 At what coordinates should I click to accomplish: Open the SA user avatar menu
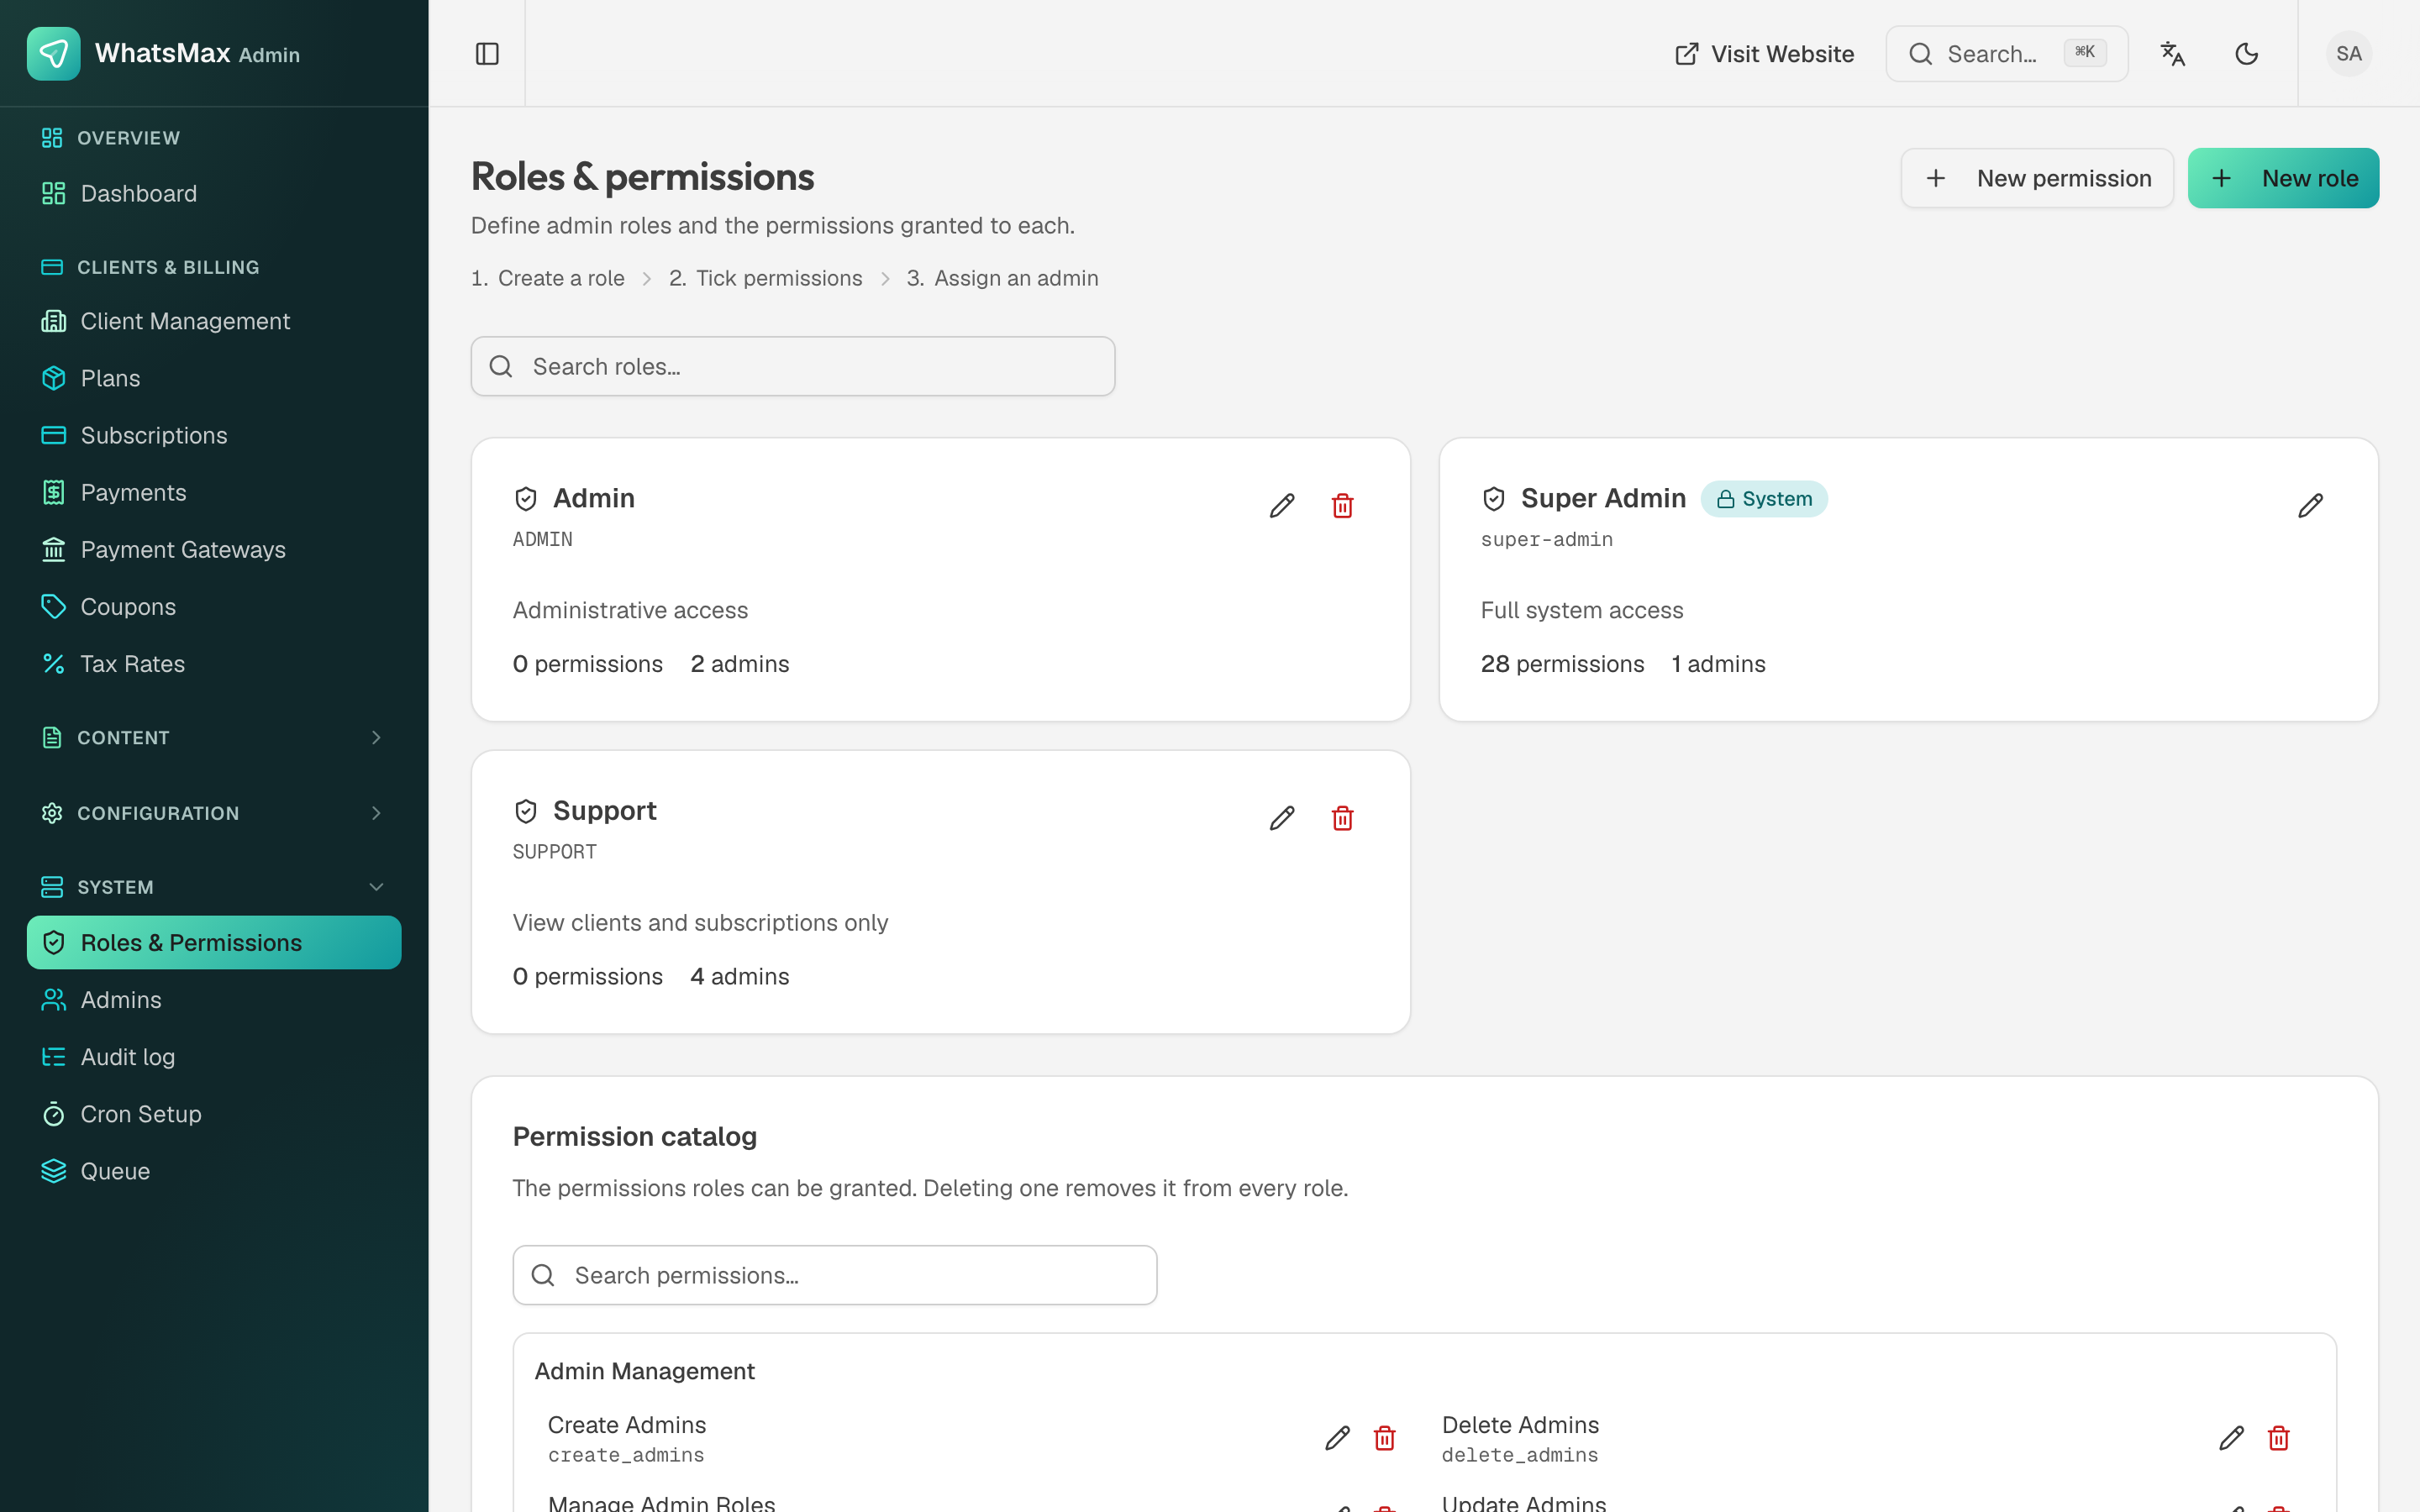[2349, 54]
